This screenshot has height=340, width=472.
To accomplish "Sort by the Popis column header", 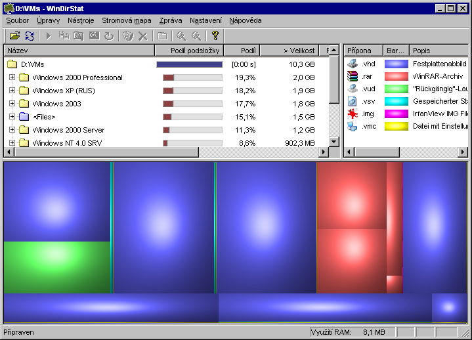I will tap(439, 51).
